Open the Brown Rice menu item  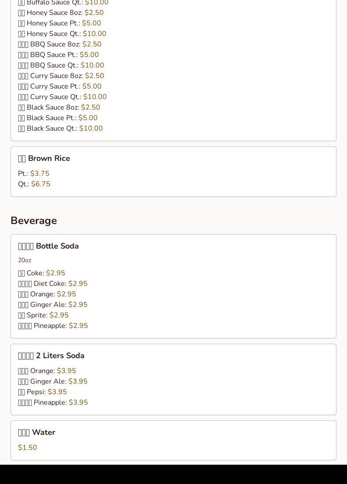point(44,158)
